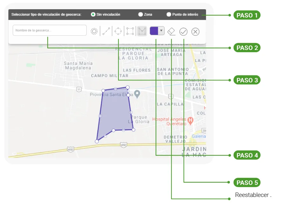Confirm geofence with the checkmark icon
The height and width of the screenshot is (203, 288).
[x=183, y=31]
